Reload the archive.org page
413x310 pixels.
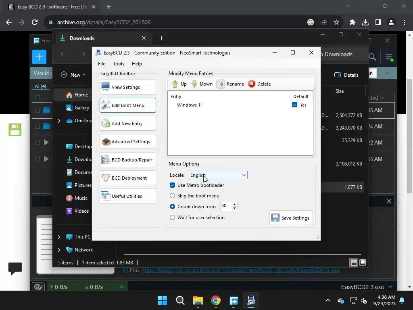(x=35, y=22)
